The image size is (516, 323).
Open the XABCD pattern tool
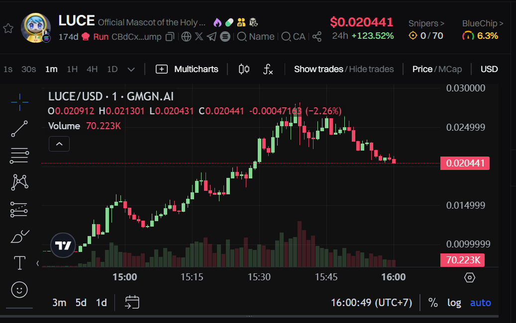pos(19,182)
